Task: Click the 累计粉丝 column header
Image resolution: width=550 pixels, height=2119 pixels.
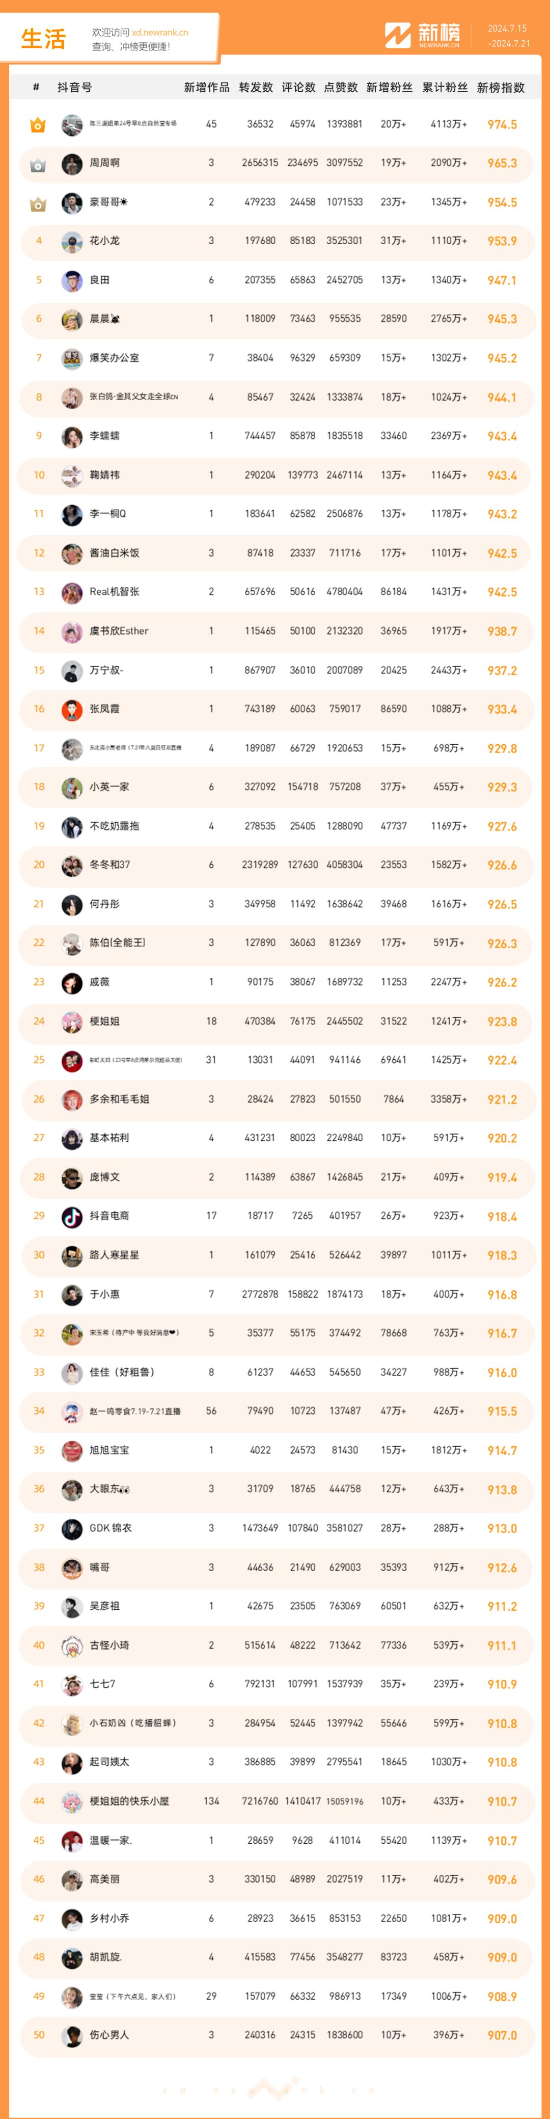Action: (x=445, y=87)
